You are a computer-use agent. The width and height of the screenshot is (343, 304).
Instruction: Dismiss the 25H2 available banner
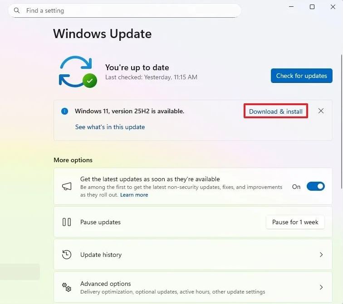pyautogui.click(x=321, y=111)
